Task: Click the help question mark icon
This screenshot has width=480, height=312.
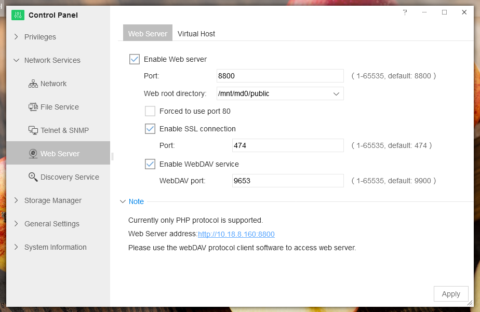Action: coord(405,12)
